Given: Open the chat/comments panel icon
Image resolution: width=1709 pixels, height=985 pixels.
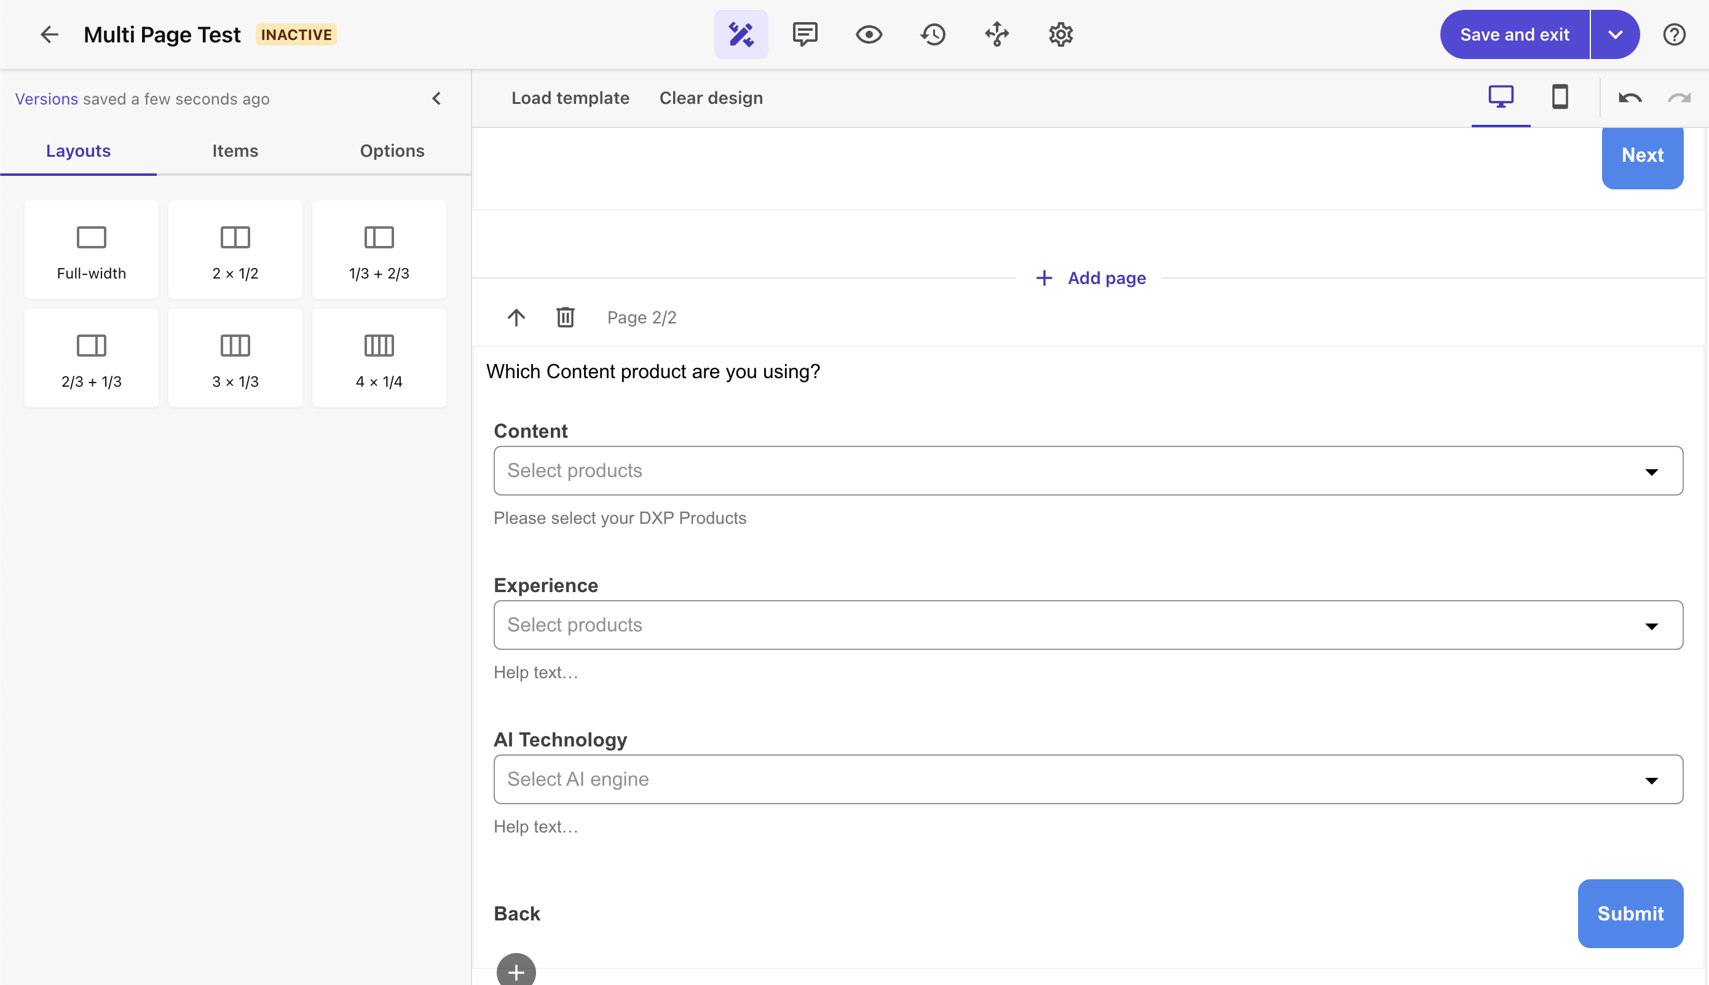Looking at the screenshot, I should [804, 34].
